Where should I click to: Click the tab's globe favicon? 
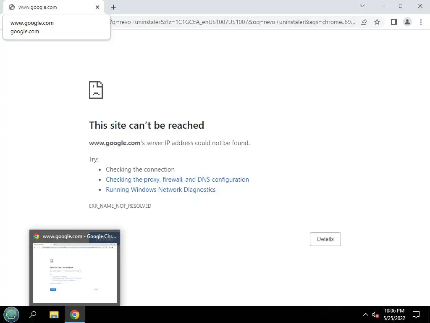pyautogui.click(x=11, y=7)
